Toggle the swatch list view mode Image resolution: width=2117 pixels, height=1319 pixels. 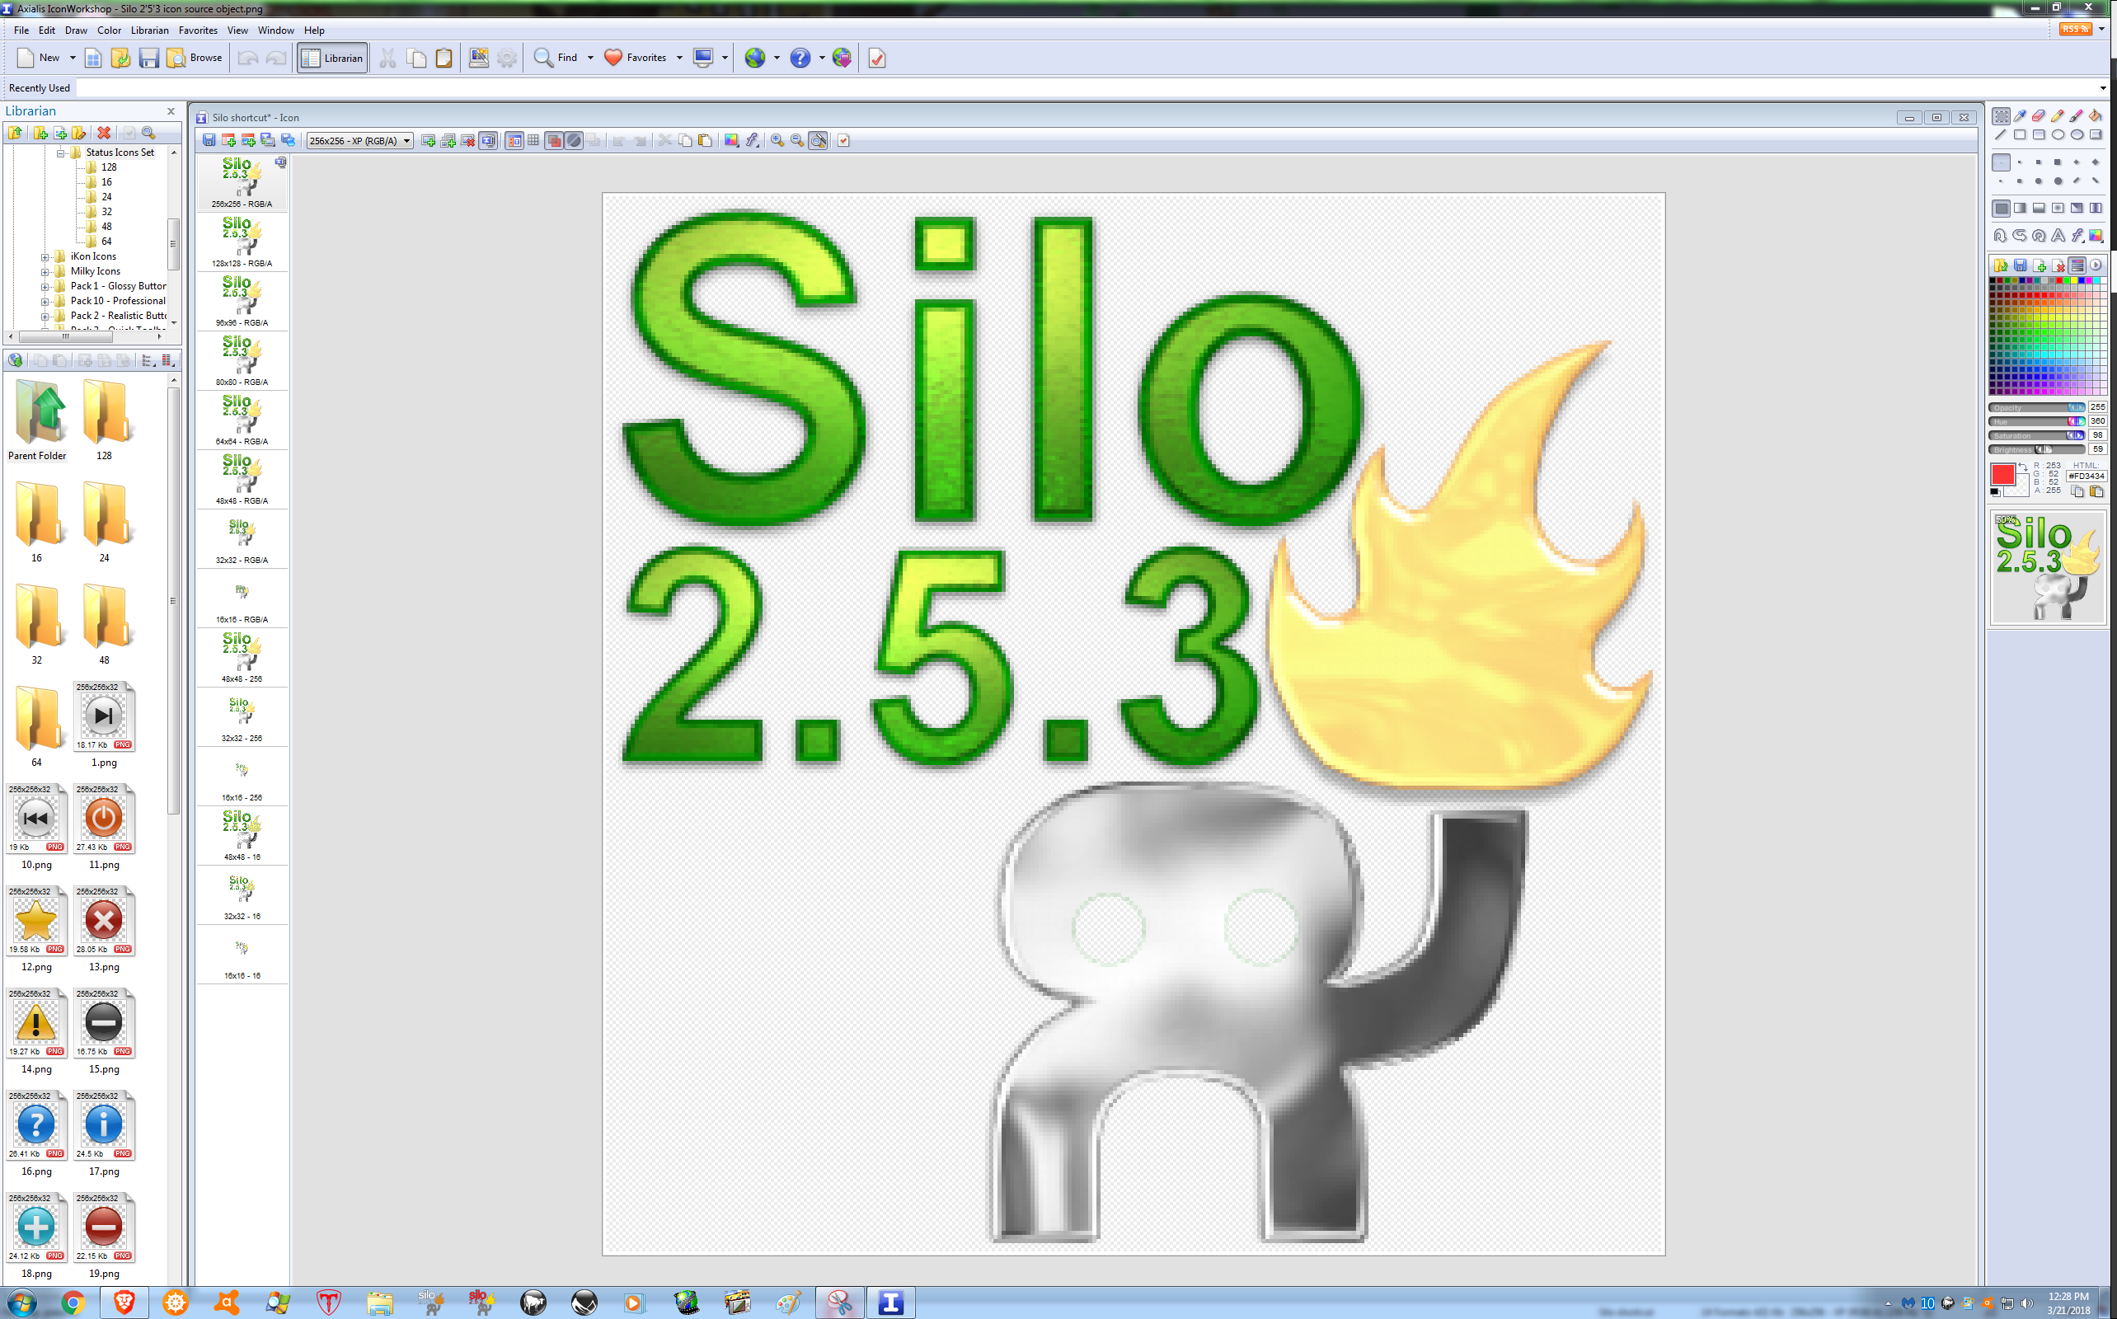(2077, 265)
